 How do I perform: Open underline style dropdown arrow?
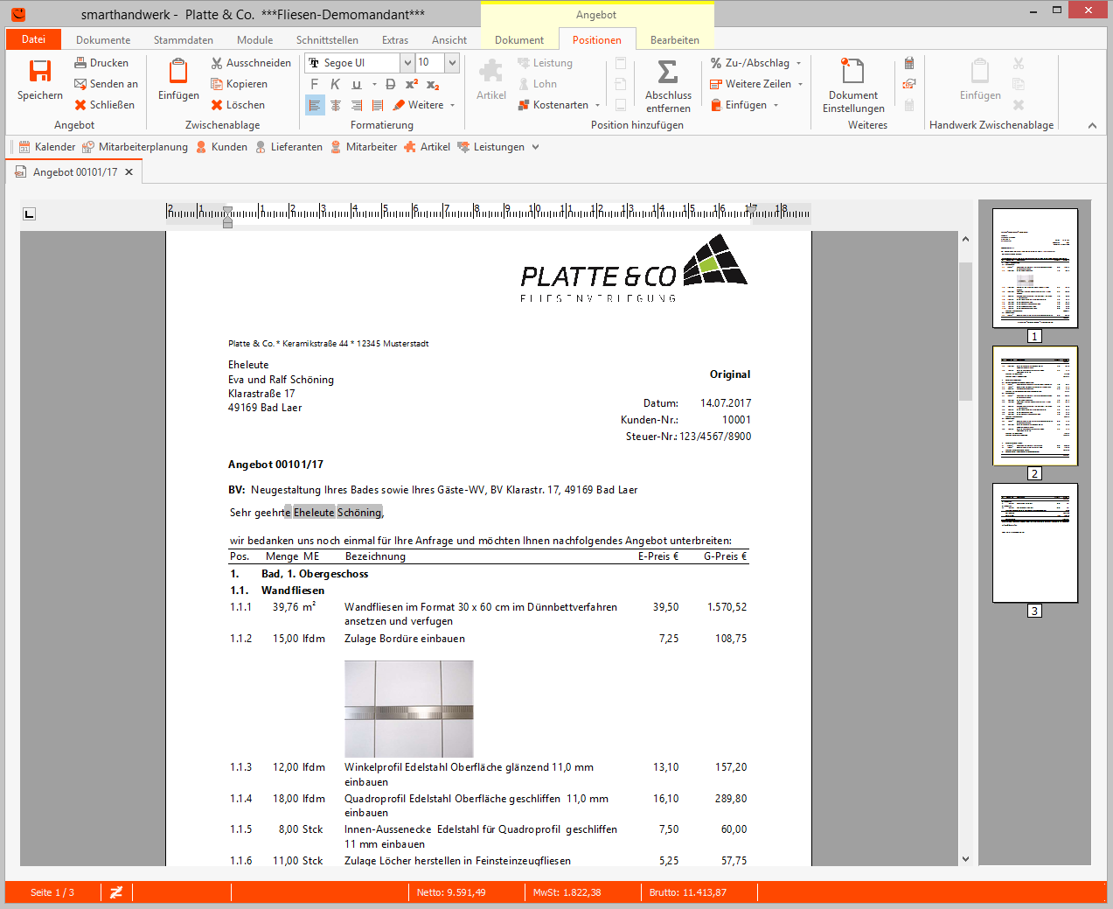[x=374, y=85]
